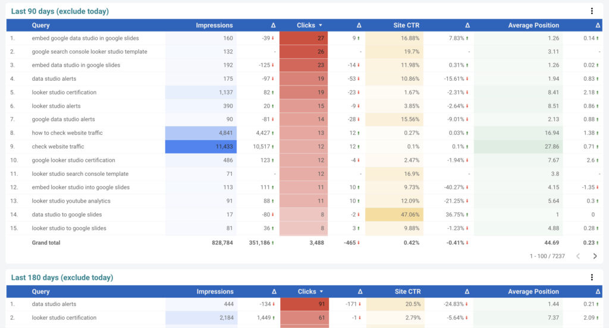Select query 'embed data studio in google slides'
Screen dimensions: 609x328
tap(76, 65)
